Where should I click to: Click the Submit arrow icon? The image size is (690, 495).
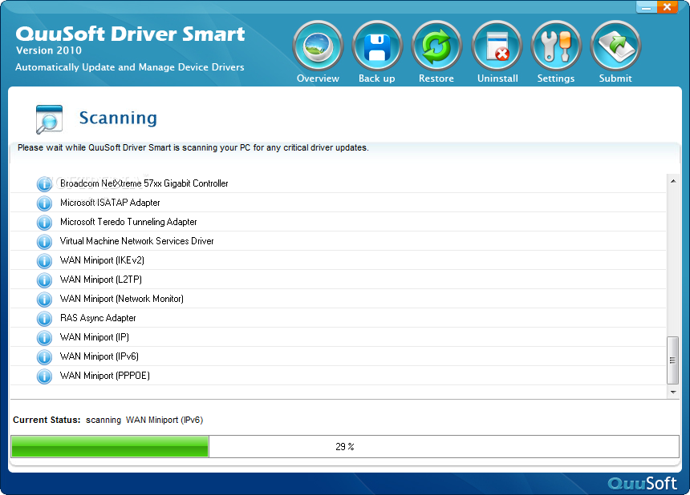[x=615, y=46]
